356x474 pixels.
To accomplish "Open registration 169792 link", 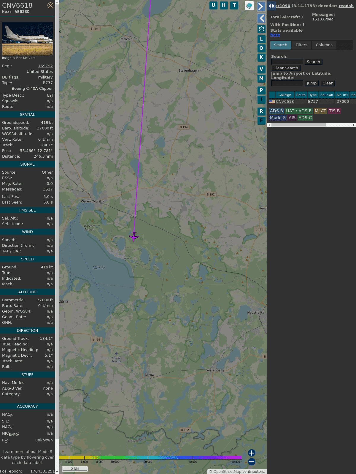I will tap(45, 66).
